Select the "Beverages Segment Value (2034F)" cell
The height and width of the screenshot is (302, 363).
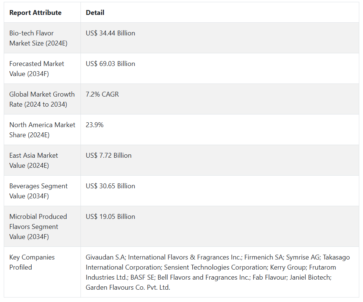pyautogui.click(x=38, y=191)
